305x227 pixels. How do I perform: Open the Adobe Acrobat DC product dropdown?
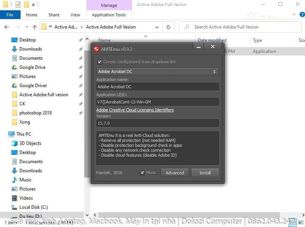157,71
